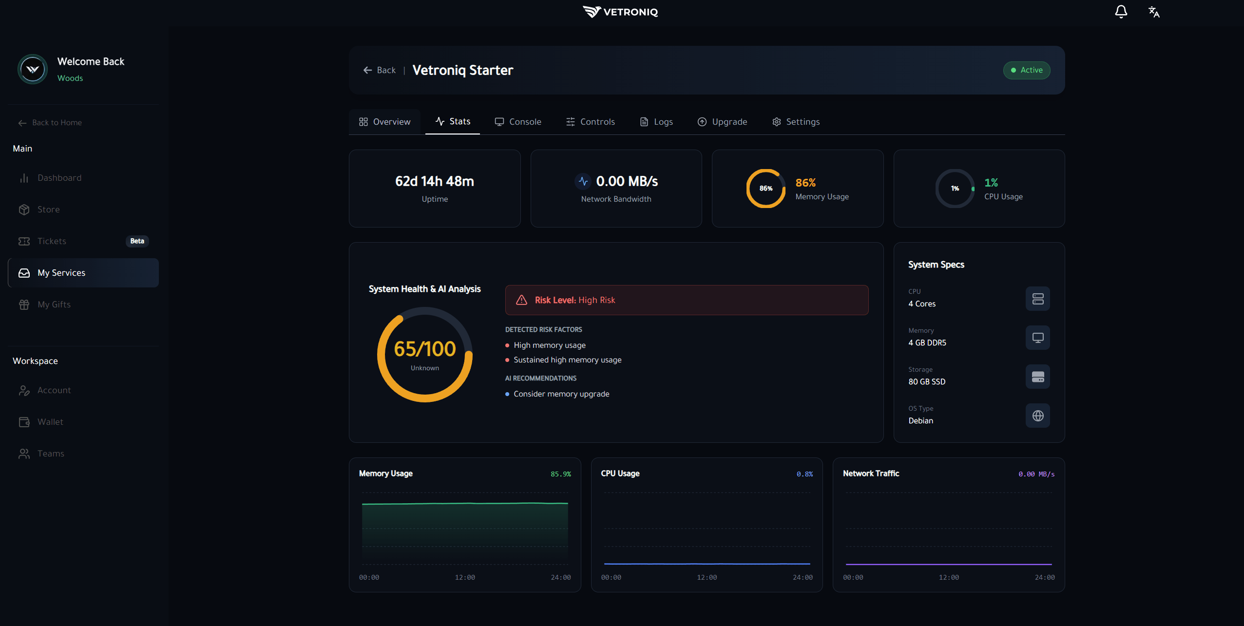
Task: Click the 1% CPU usage ring
Action: (955, 189)
